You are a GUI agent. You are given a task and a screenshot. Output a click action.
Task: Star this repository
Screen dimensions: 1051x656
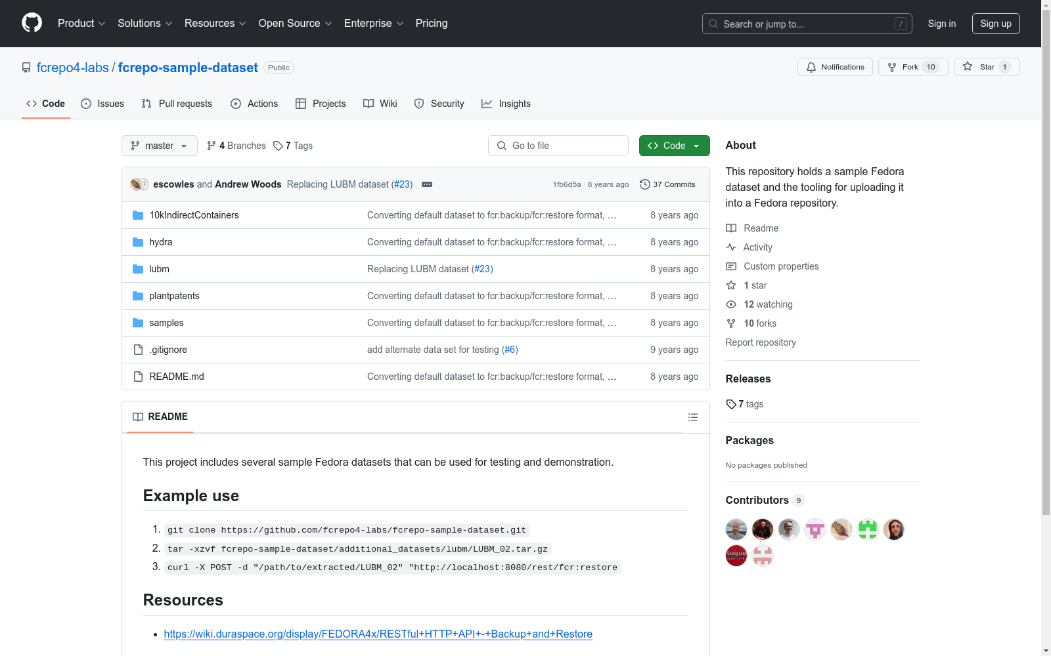tap(987, 67)
